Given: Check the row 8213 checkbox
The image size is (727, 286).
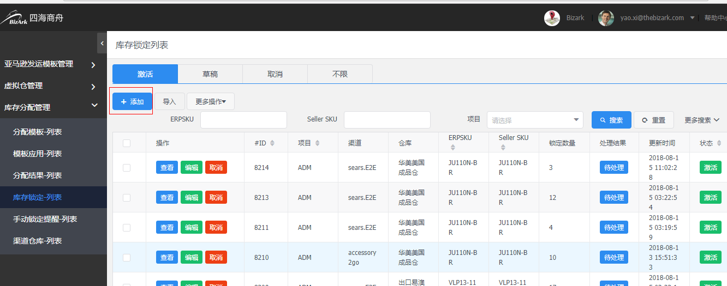Looking at the screenshot, I should point(127,198).
